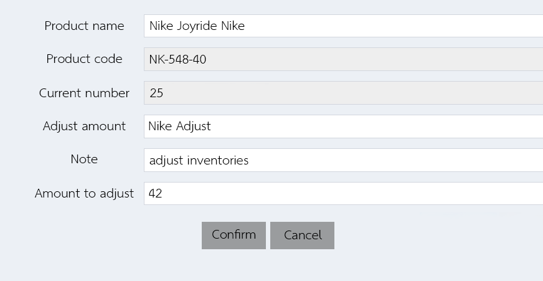543x281 pixels.
Task: Click the 'Nike Joyride Nike' text
Action: pos(197,26)
